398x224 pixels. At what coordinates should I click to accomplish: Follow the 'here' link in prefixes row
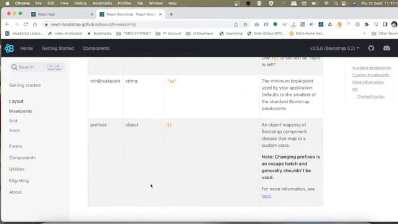click(266, 196)
